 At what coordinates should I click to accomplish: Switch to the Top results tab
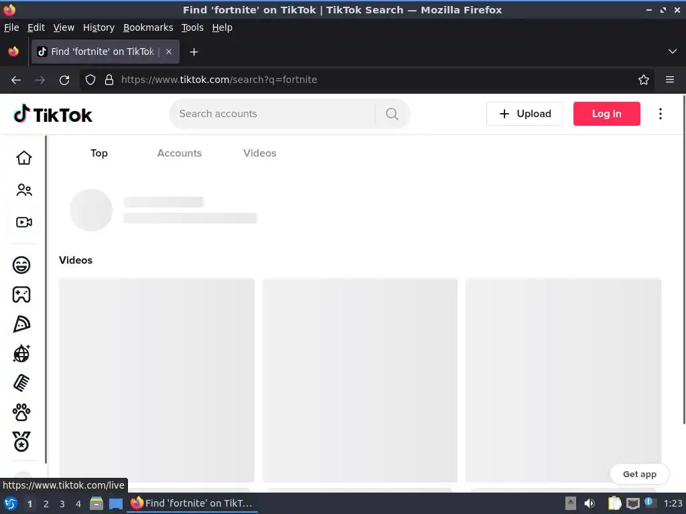pos(99,153)
